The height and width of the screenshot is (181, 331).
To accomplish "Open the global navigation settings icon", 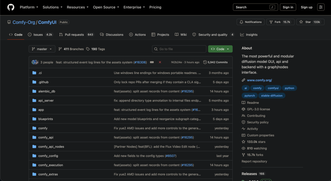I will [x=321, y=7].
